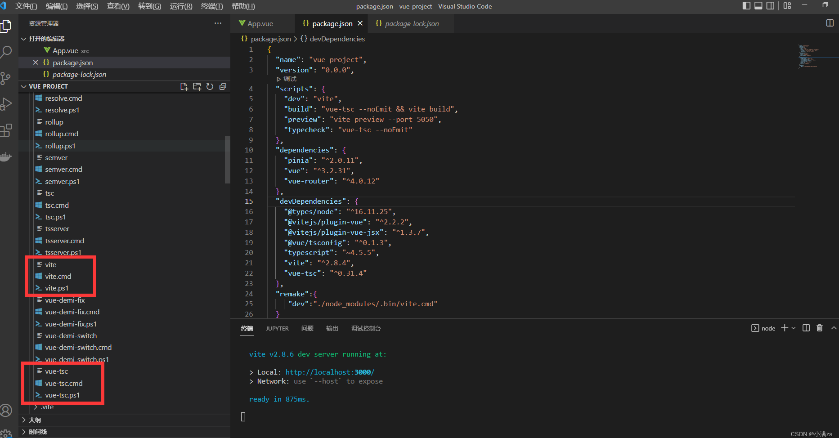This screenshot has height=438, width=839.
Task: Collapse all folders in explorer
Action: [x=223, y=86]
